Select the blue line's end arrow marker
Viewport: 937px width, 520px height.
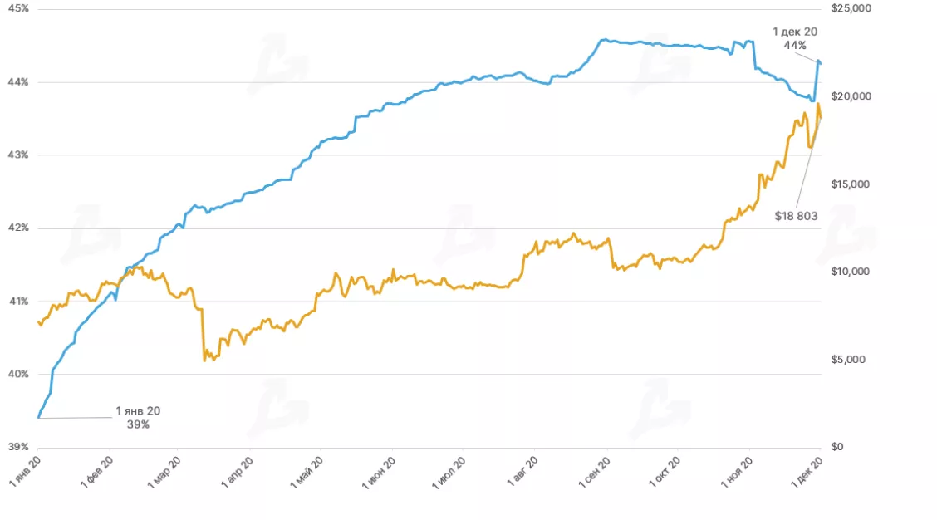pyautogui.click(x=820, y=62)
